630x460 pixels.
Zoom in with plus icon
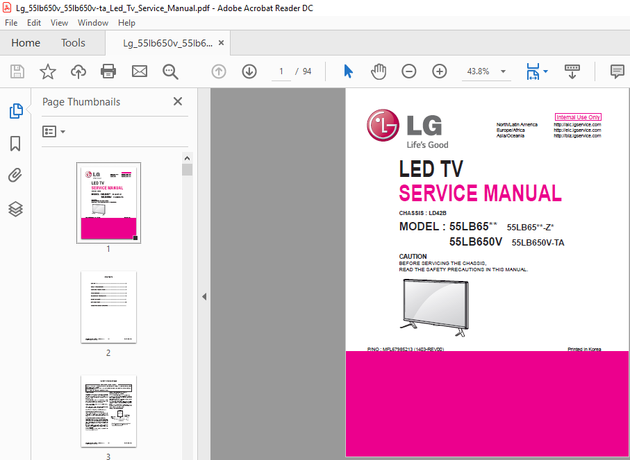coord(440,72)
